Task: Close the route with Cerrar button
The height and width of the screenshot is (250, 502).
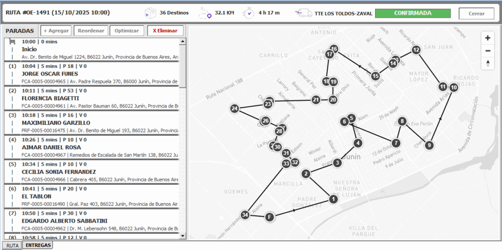Action: click(476, 13)
